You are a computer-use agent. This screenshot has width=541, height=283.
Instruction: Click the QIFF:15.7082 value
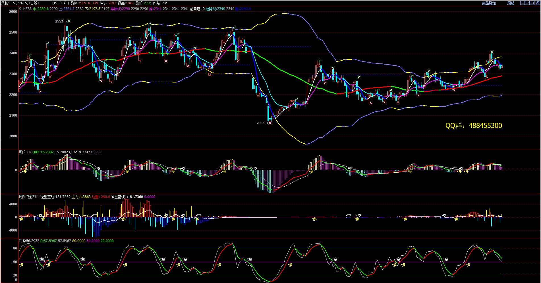tap(43, 152)
